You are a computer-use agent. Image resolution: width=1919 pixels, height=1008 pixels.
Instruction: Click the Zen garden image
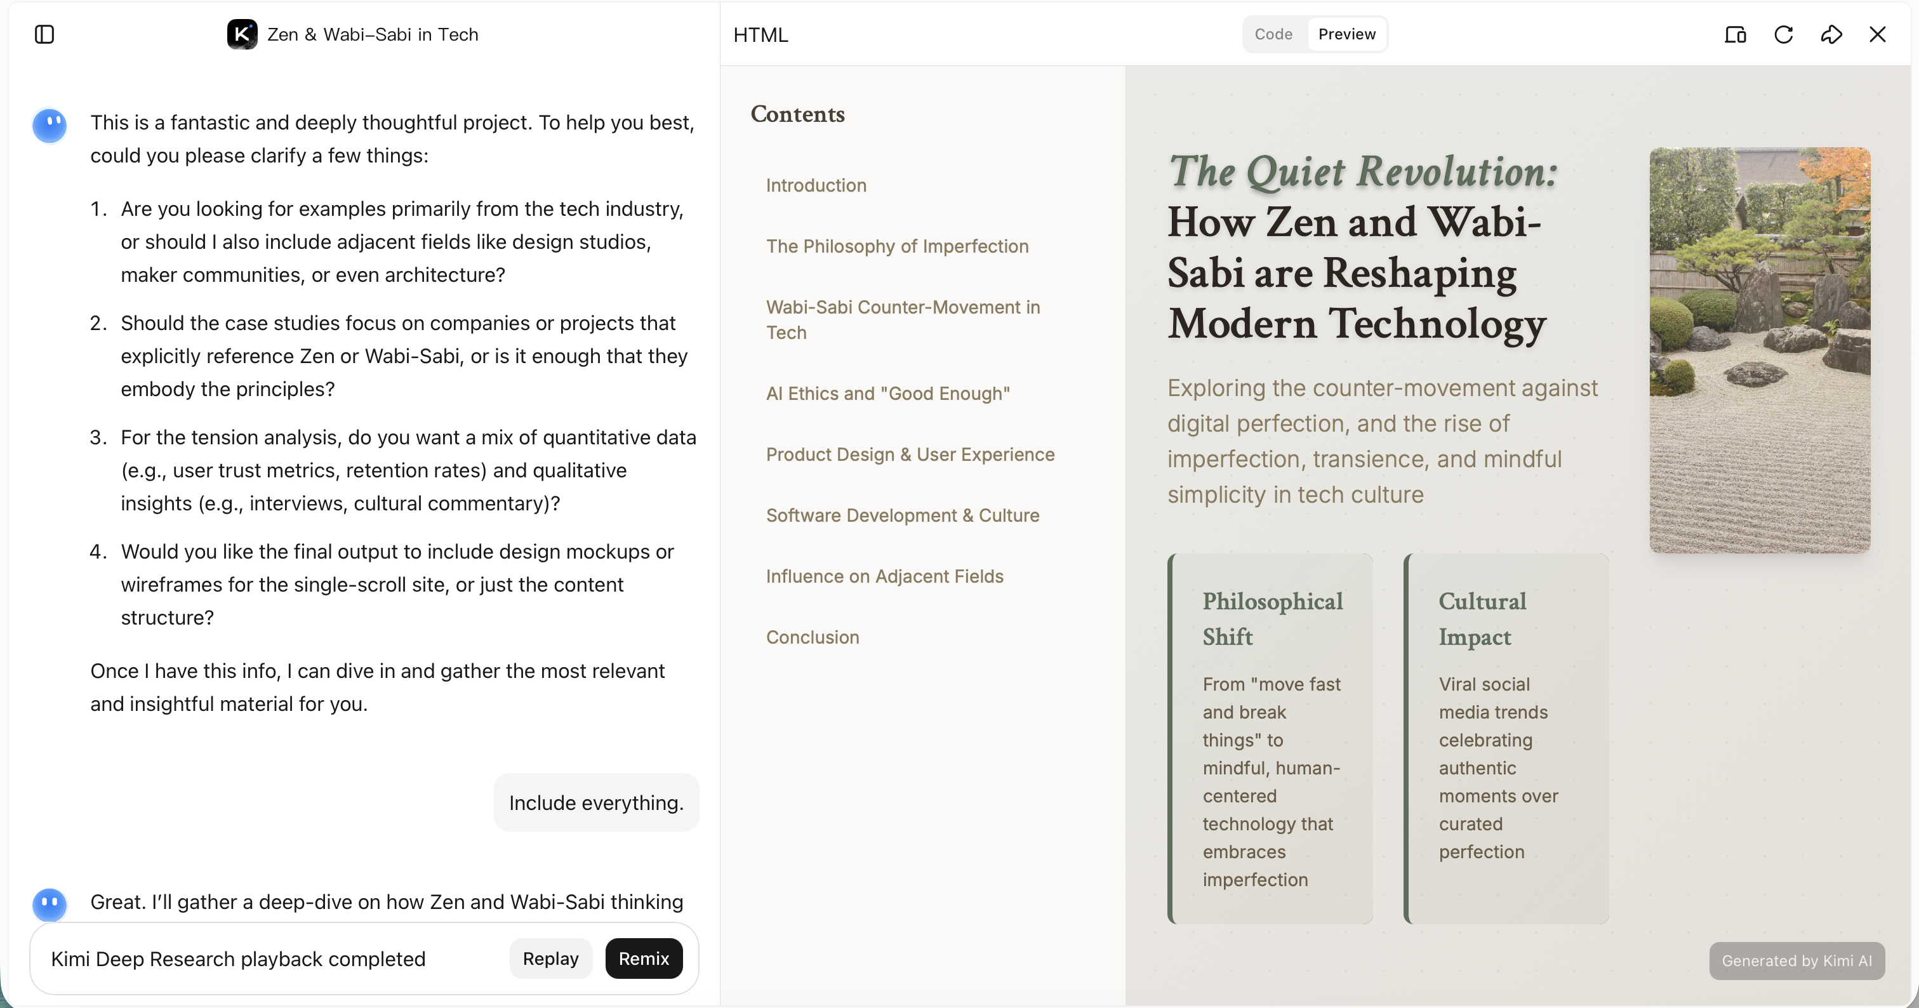(1760, 350)
